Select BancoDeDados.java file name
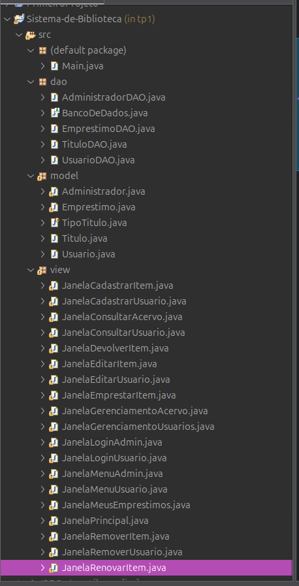Screen dimensions: 299x586 [x=105, y=113]
